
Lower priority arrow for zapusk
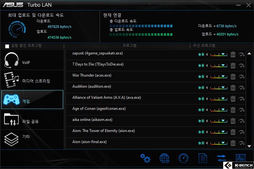[207, 54]
